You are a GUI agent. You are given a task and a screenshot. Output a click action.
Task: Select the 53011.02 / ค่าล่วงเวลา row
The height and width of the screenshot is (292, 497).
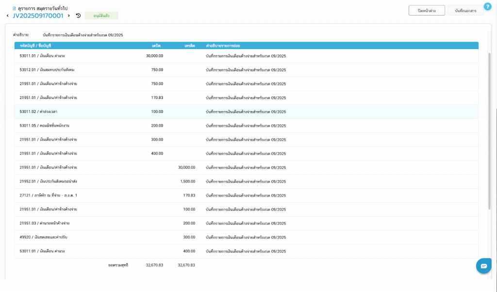click(38, 112)
